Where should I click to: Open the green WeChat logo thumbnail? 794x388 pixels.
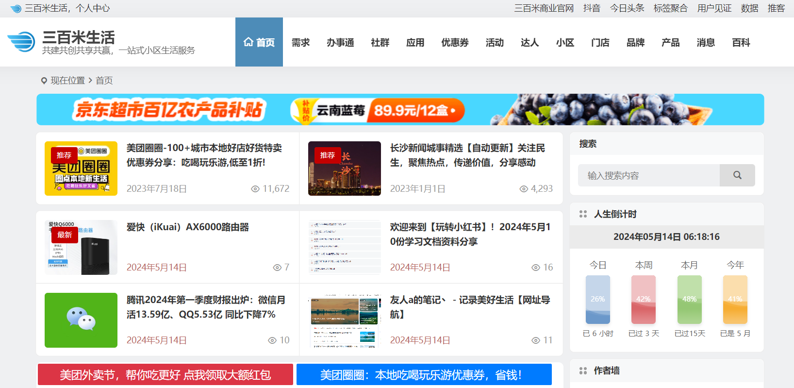81,320
